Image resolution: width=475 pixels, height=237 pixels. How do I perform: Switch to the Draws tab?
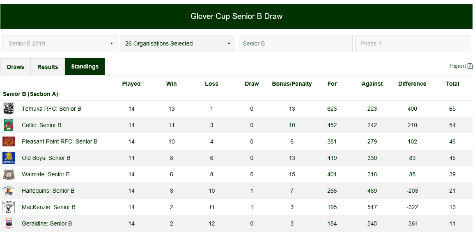16,67
